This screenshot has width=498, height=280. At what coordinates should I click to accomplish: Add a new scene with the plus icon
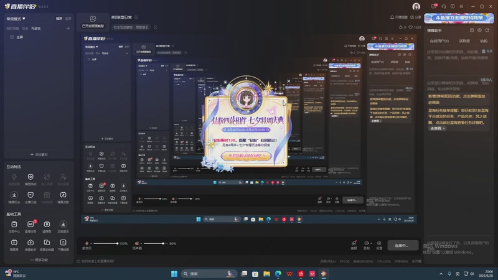click(68, 28)
